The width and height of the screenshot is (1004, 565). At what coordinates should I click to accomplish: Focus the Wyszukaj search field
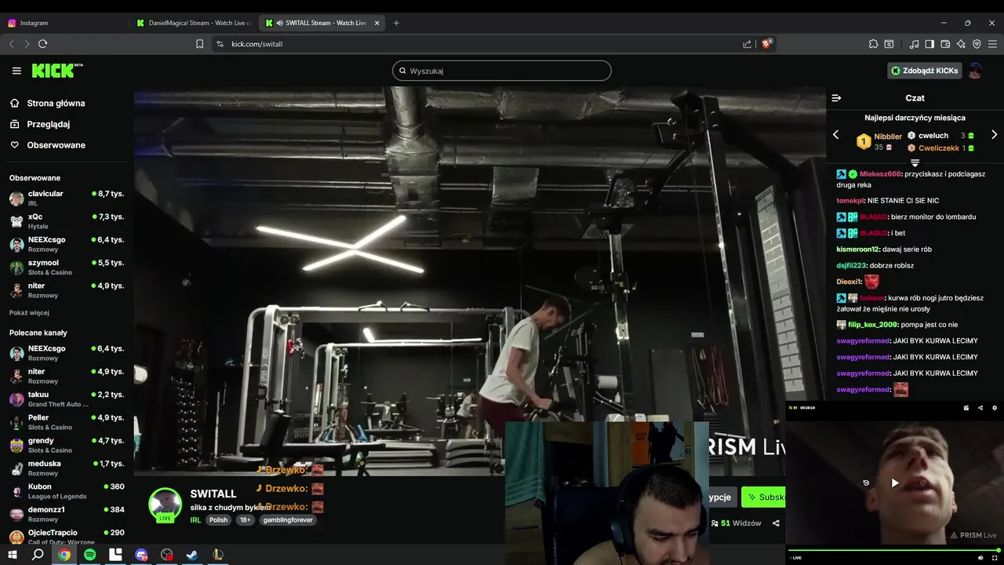coord(502,71)
